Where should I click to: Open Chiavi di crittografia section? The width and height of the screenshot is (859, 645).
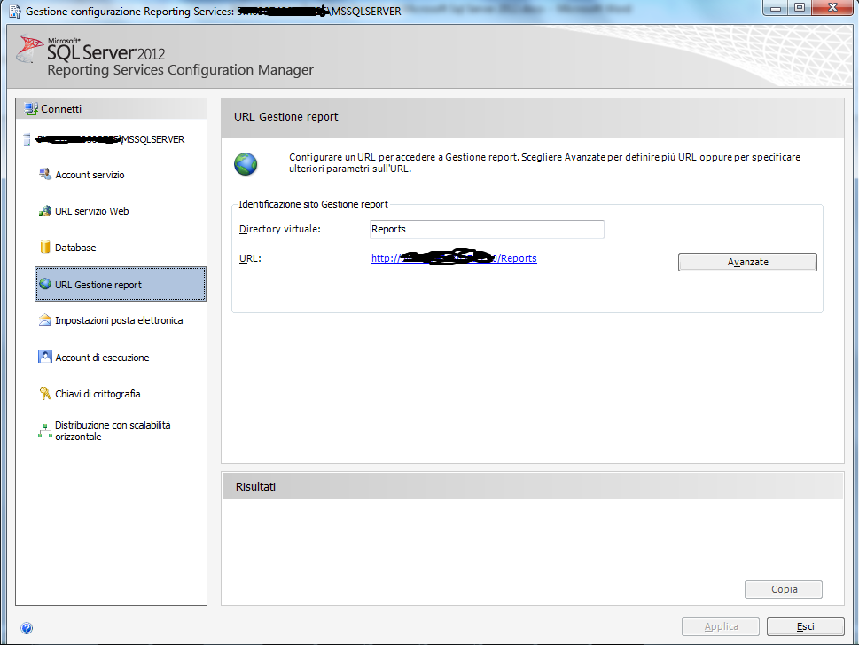point(98,394)
